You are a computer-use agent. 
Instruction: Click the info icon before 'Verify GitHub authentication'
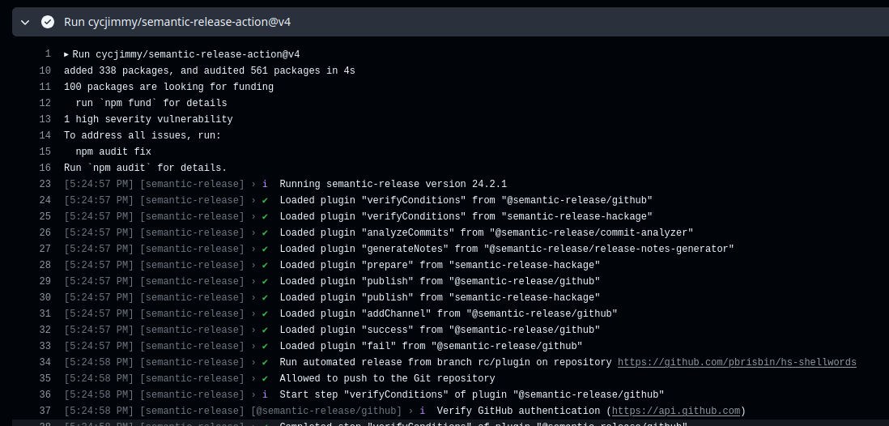pyautogui.click(x=423, y=411)
